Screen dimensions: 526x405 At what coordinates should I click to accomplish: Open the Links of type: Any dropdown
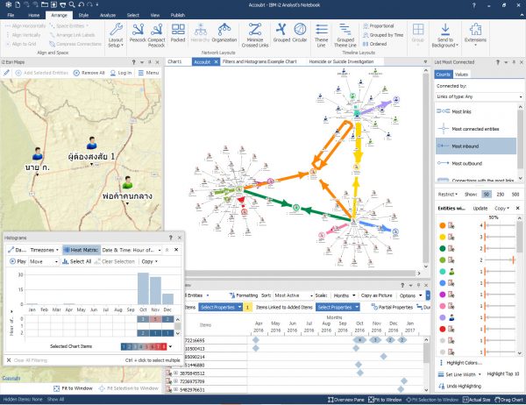click(x=480, y=96)
